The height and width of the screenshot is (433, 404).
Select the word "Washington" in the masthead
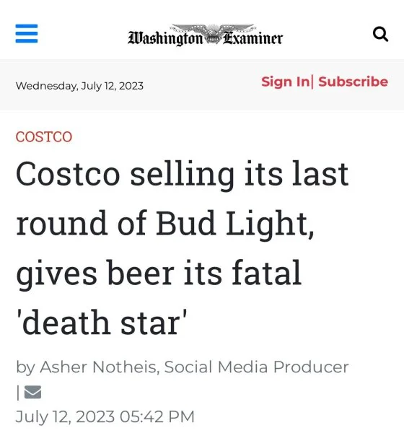[x=165, y=39]
